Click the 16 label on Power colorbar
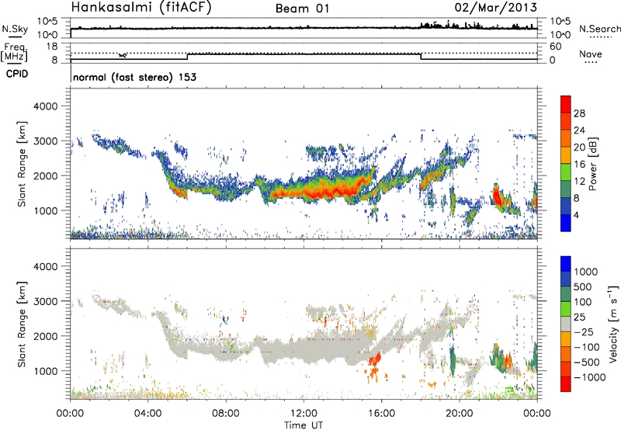The height and width of the screenshot is (430, 621). 579,164
